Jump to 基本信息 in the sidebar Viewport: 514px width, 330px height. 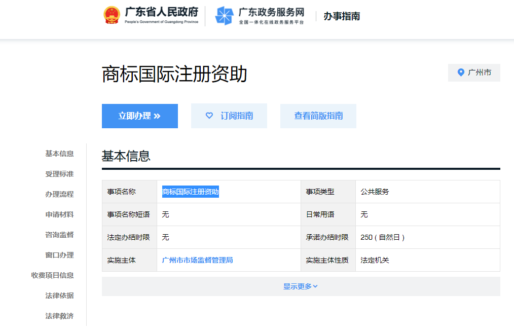click(59, 154)
